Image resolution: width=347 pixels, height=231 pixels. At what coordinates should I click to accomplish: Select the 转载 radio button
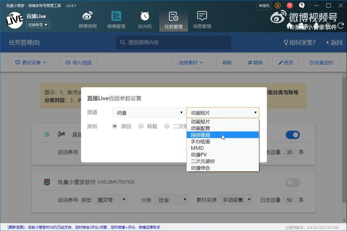point(141,126)
